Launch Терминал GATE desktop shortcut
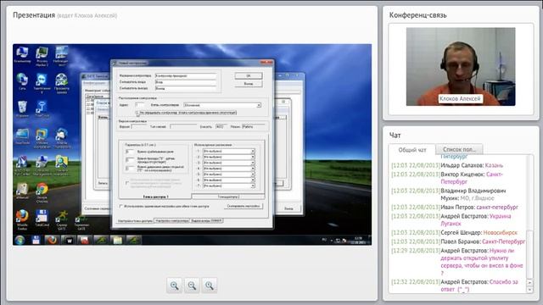This screenshot has height=305, width=543. click(81, 220)
